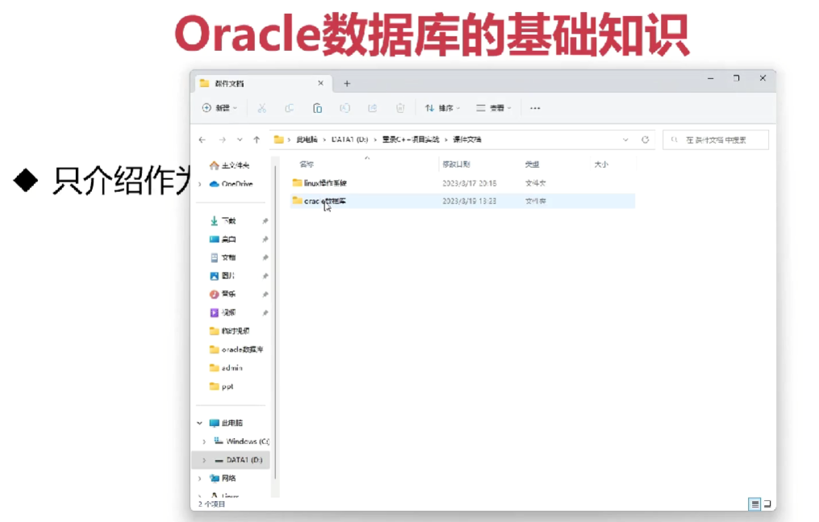Open the address bar history dropdown
The image size is (819, 522).
(x=625, y=140)
